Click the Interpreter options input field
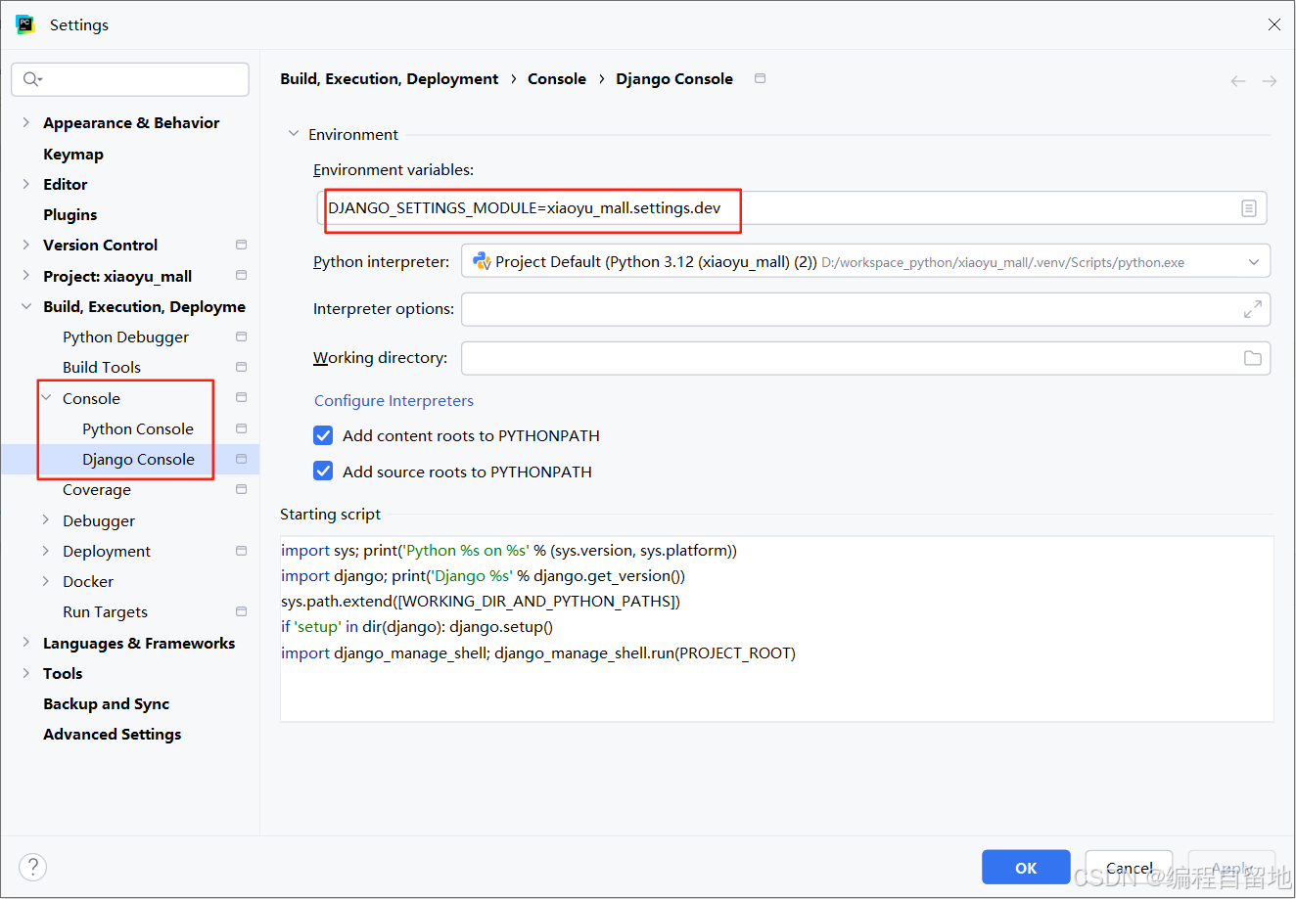 (x=865, y=309)
